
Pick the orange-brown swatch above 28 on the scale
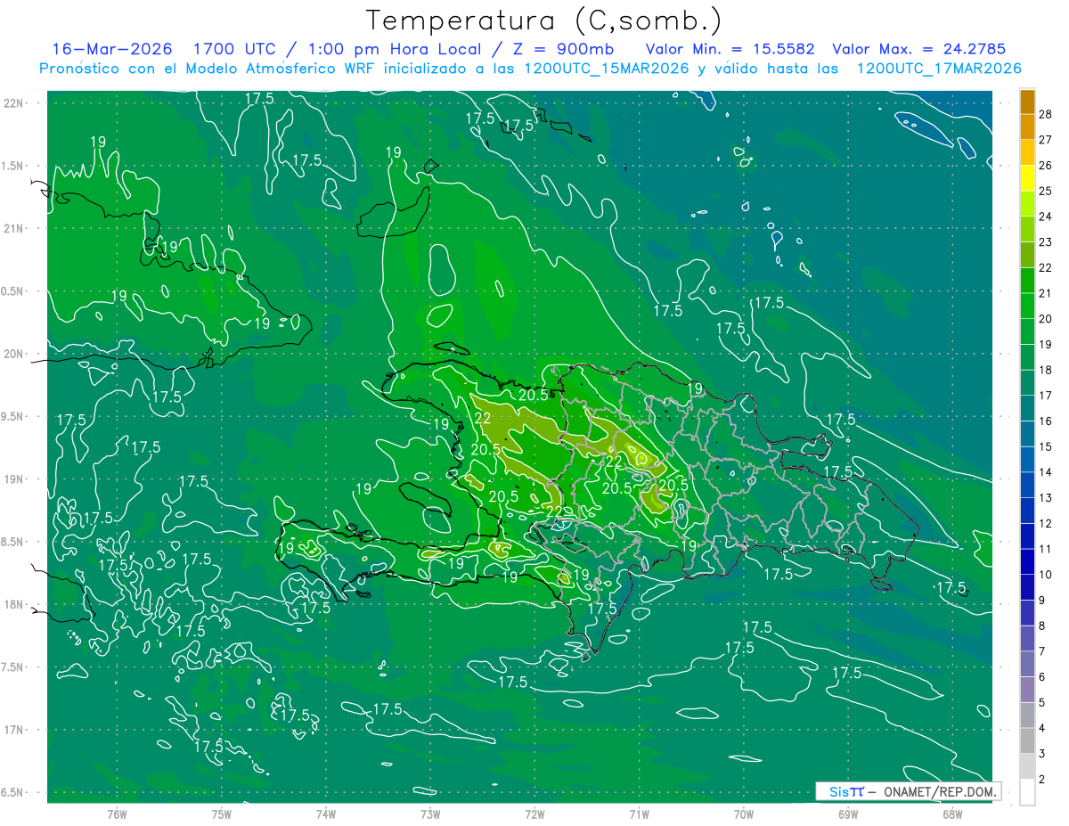pyautogui.click(x=1027, y=101)
